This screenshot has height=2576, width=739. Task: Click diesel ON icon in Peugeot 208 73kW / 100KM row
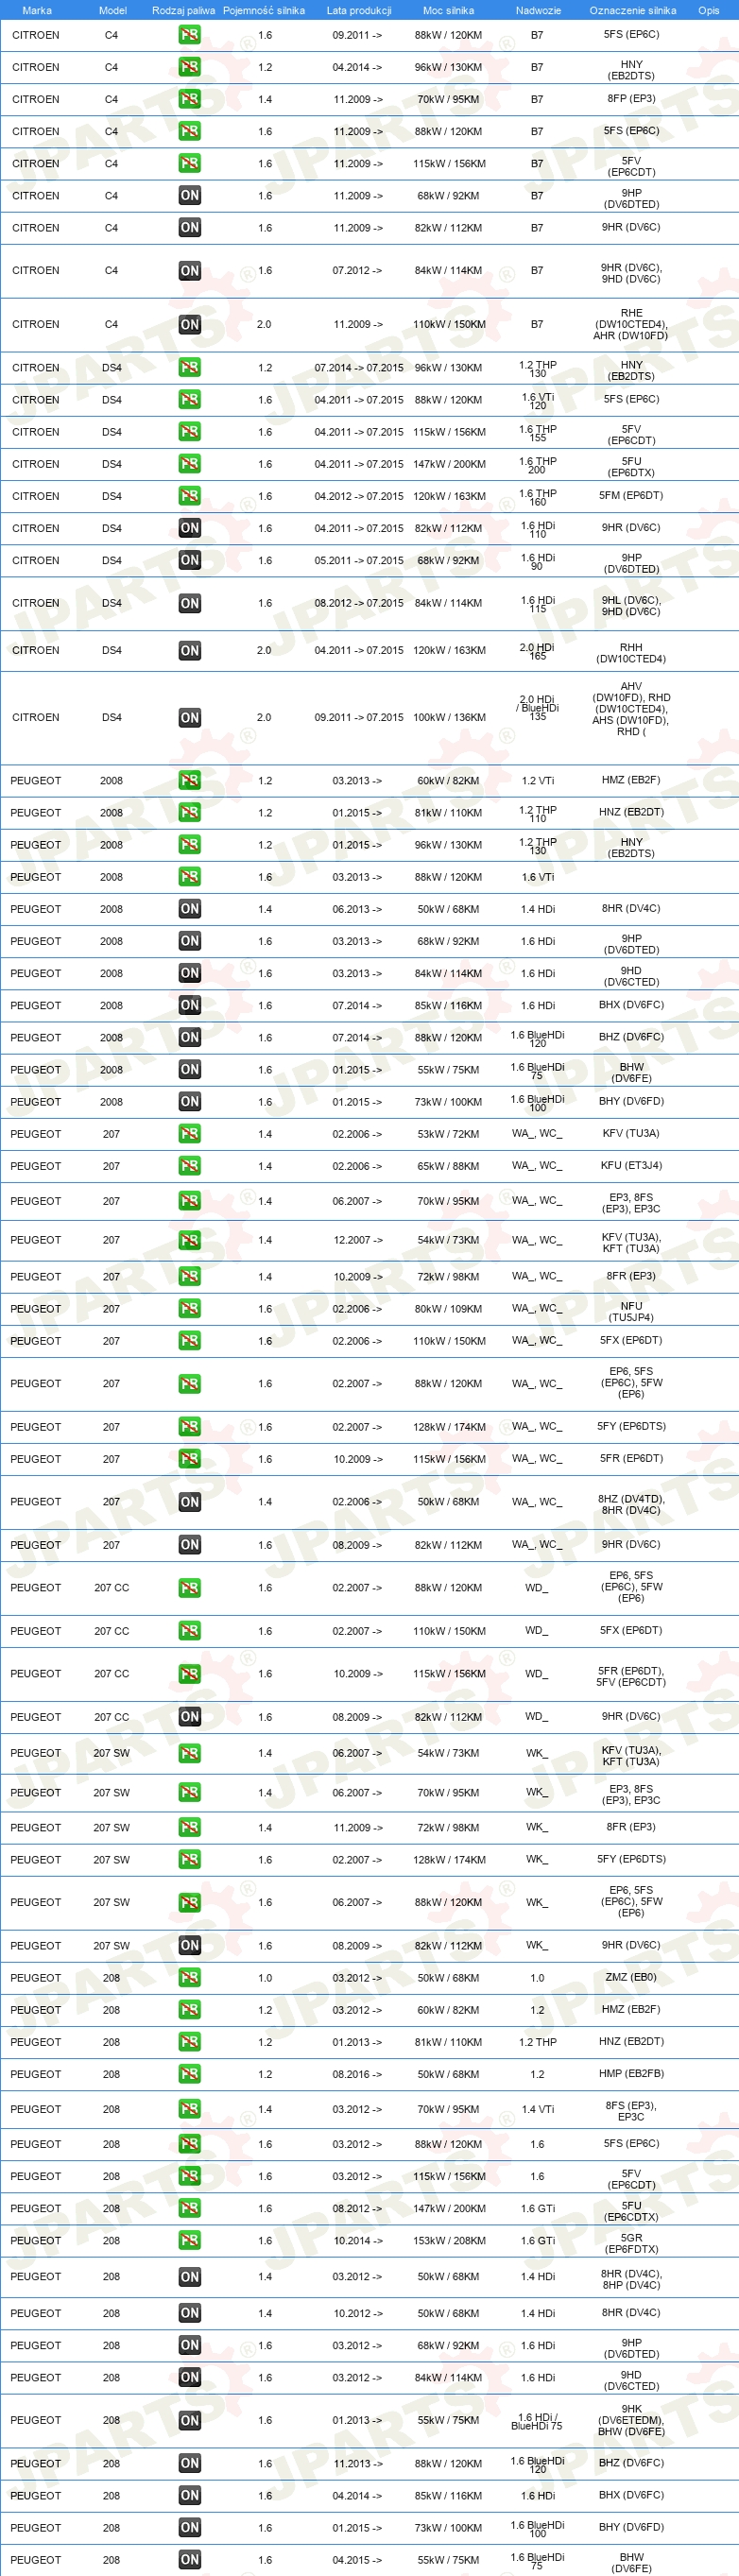pos(189,2527)
